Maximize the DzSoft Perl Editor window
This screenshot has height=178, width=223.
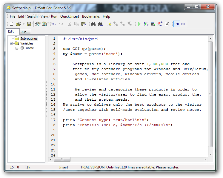(x=197, y=7)
